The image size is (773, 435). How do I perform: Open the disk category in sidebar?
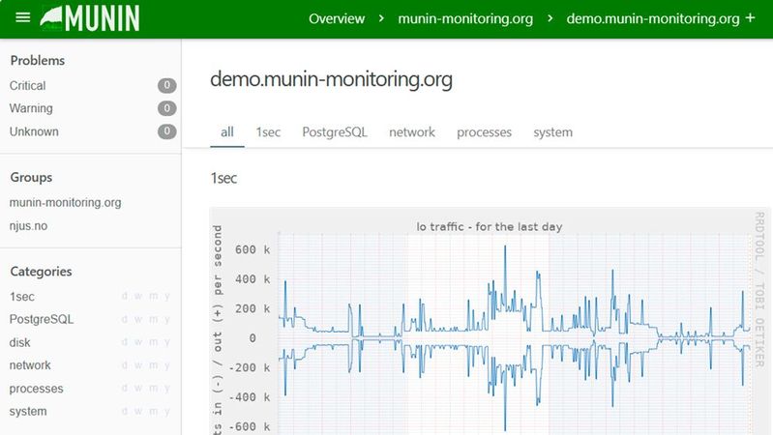click(20, 342)
